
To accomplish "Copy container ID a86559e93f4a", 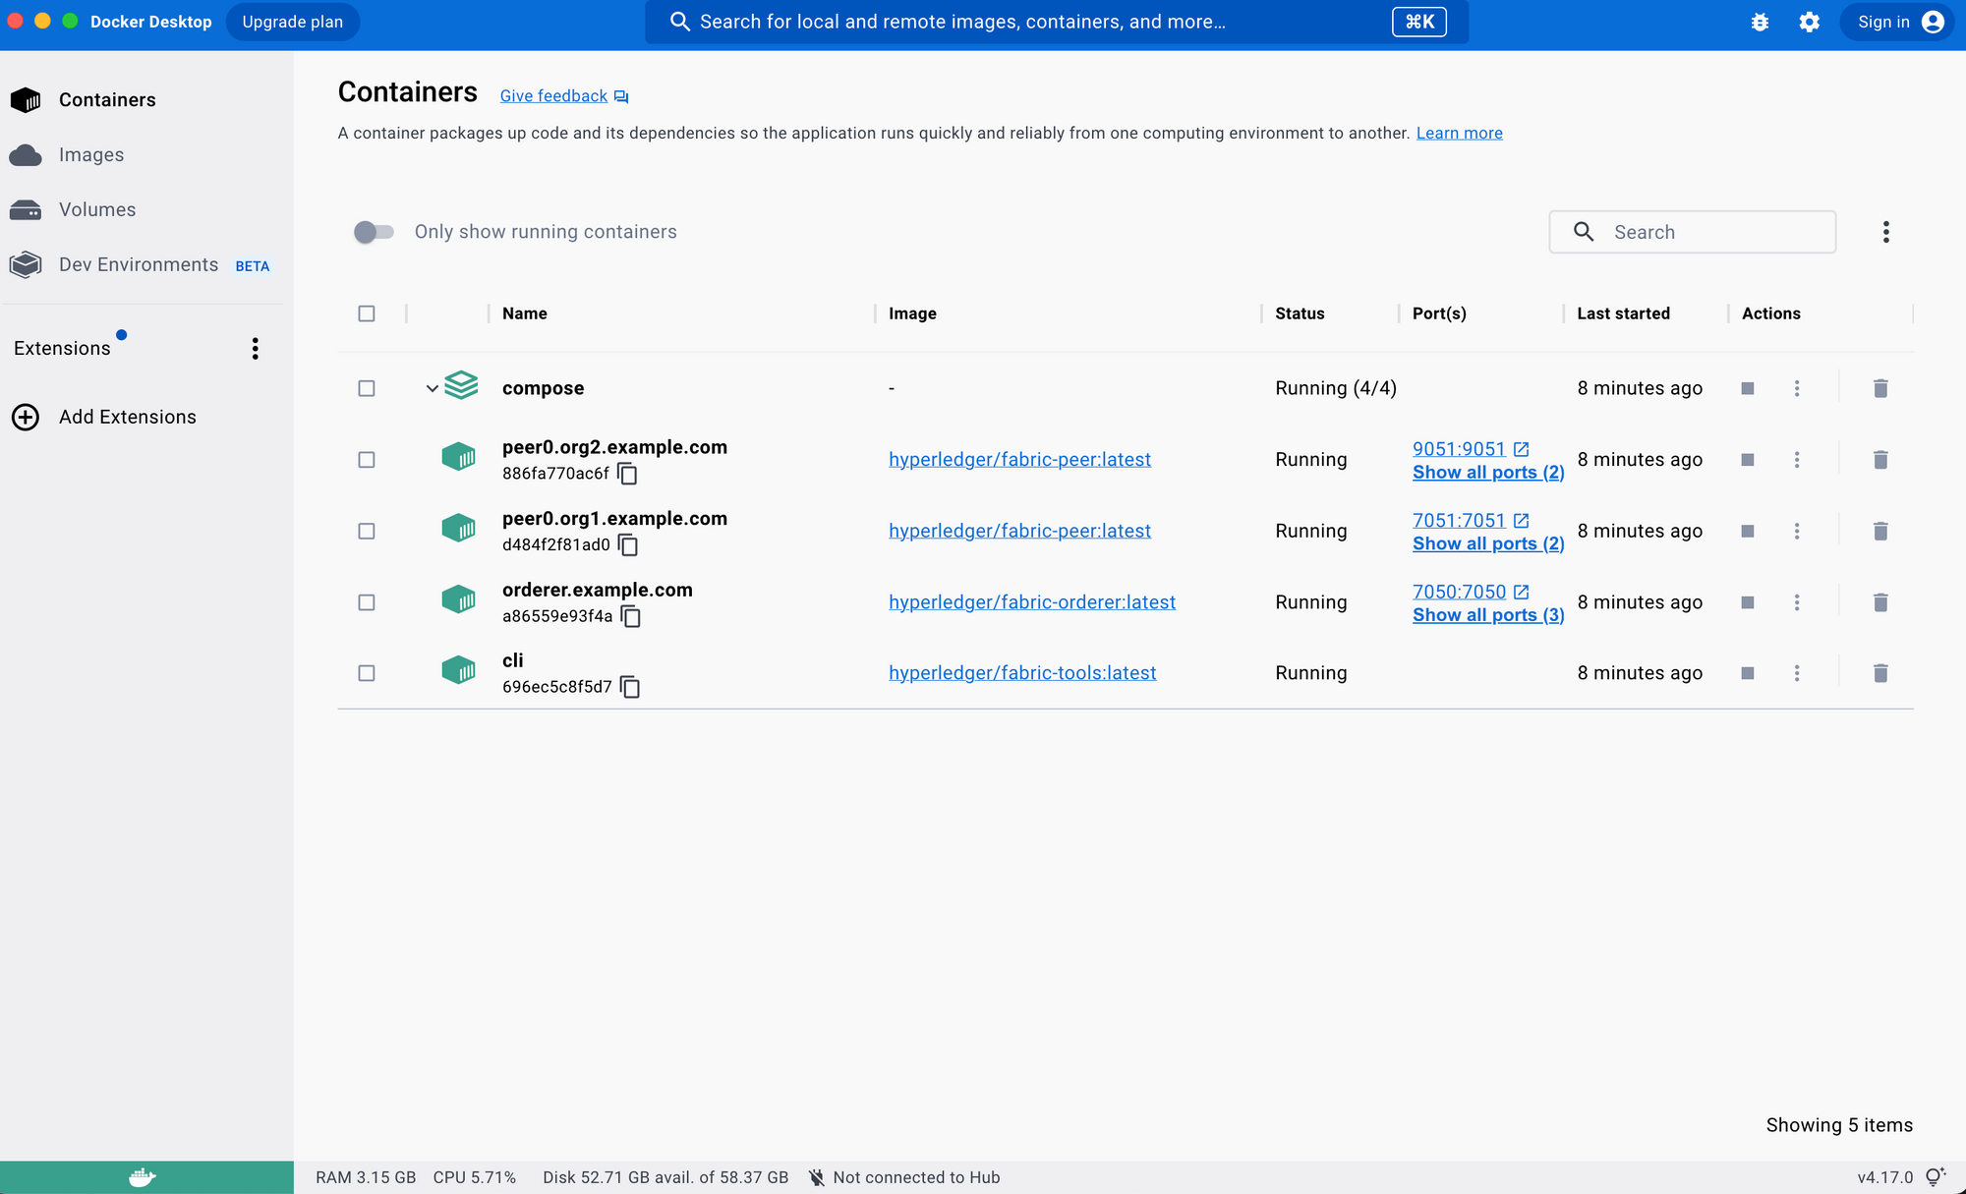I will [x=631, y=616].
